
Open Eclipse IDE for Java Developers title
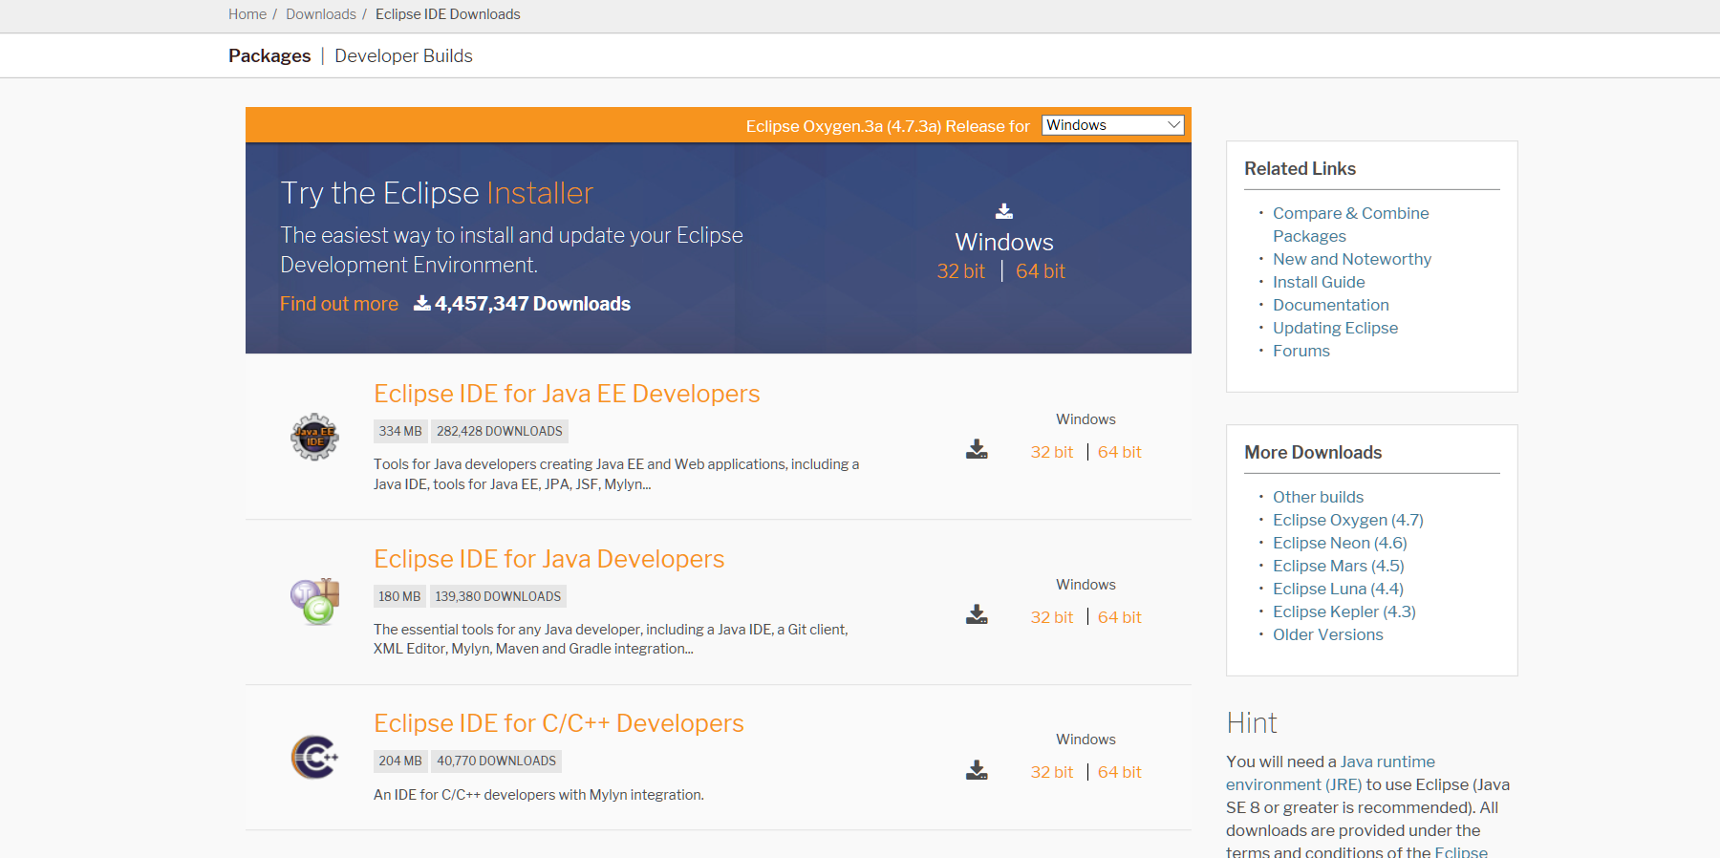click(549, 559)
